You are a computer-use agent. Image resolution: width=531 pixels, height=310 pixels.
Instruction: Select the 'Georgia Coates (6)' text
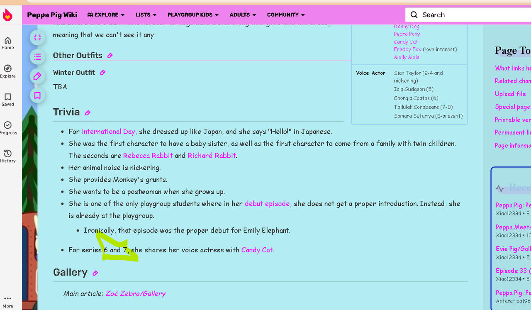pyautogui.click(x=416, y=98)
